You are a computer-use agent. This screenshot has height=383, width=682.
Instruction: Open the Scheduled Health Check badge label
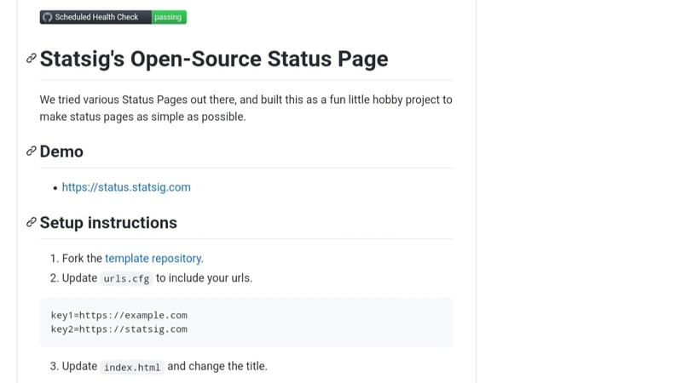[x=96, y=17]
